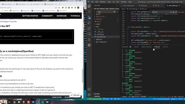Open Chrome extensions puzzle icon
185x104 pixels.
[72, 8]
